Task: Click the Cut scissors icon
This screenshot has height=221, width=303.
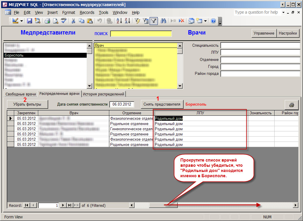Action: [73, 21]
